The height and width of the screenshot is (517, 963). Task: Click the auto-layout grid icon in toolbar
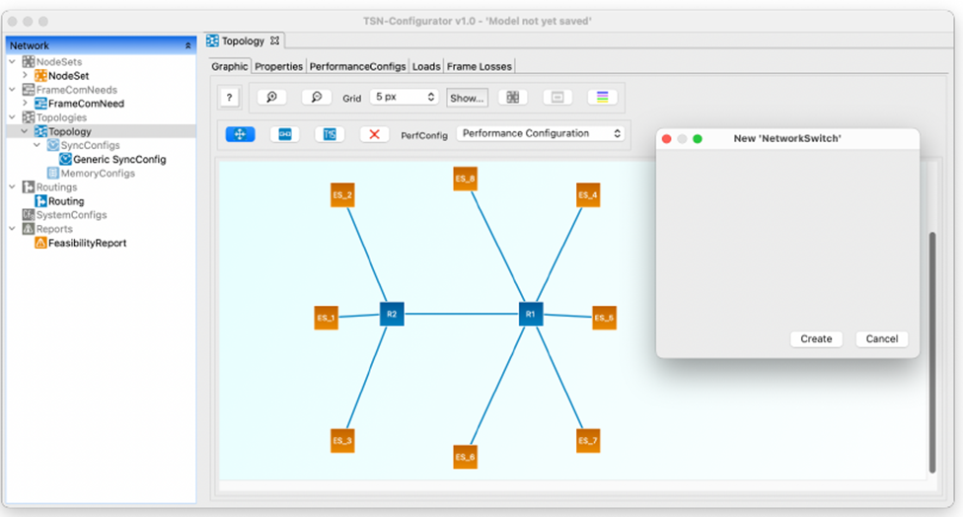(511, 98)
